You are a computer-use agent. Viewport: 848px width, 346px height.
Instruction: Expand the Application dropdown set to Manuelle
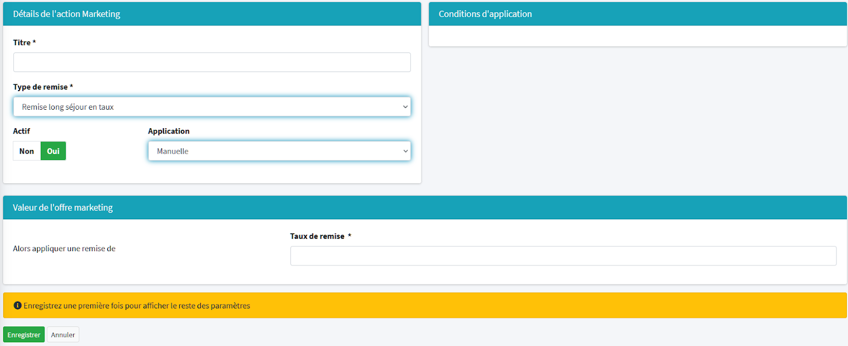coord(279,152)
